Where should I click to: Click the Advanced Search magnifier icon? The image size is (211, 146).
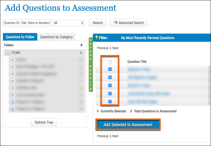[116, 22]
